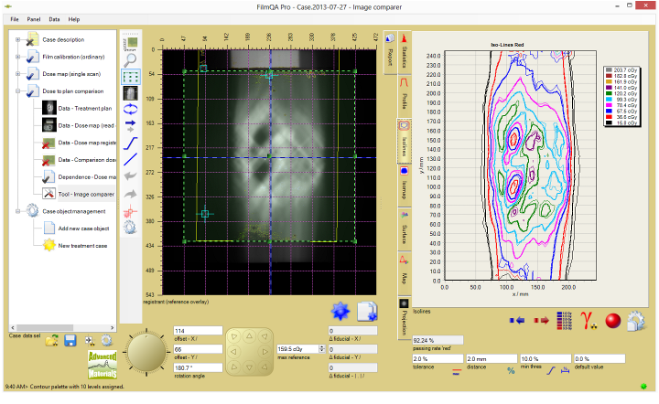Click the document with gear icon
659x404 pixels.
click(x=367, y=312)
